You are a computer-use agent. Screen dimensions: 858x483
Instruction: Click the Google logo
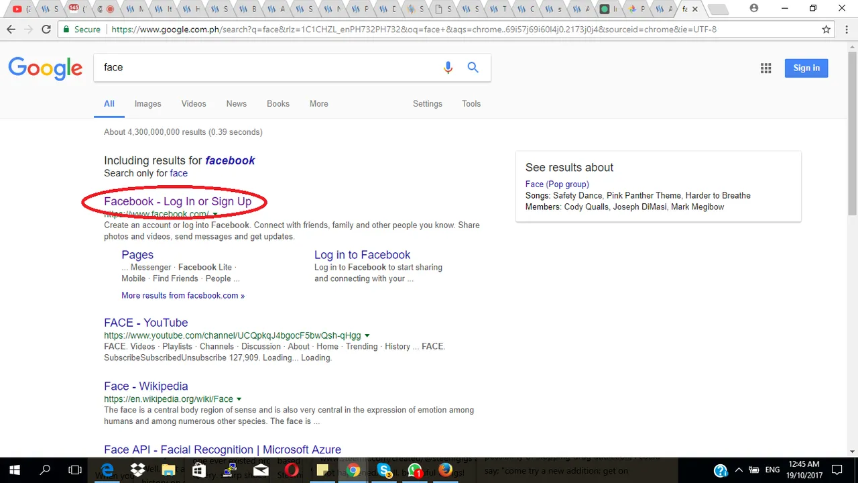[45, 68]
